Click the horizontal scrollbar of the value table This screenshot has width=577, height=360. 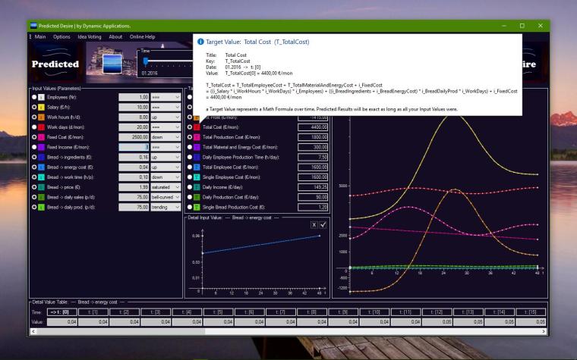[x=288, y=331]
